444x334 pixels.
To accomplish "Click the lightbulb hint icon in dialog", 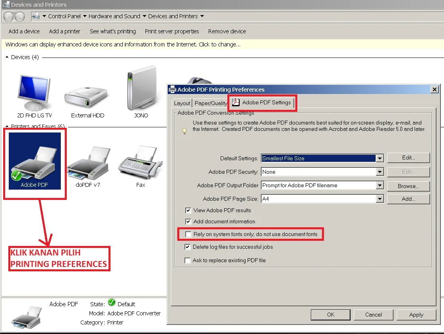I will coord(184,131).
